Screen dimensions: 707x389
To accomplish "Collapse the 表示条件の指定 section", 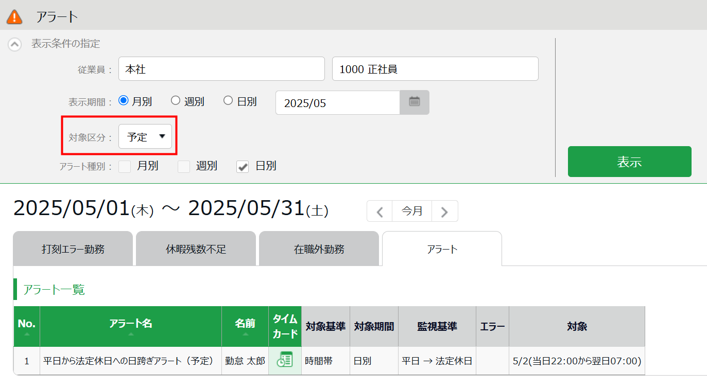I will coord(15,44).
